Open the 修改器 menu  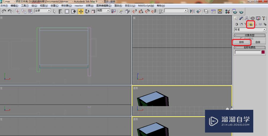tap(66, 6)
